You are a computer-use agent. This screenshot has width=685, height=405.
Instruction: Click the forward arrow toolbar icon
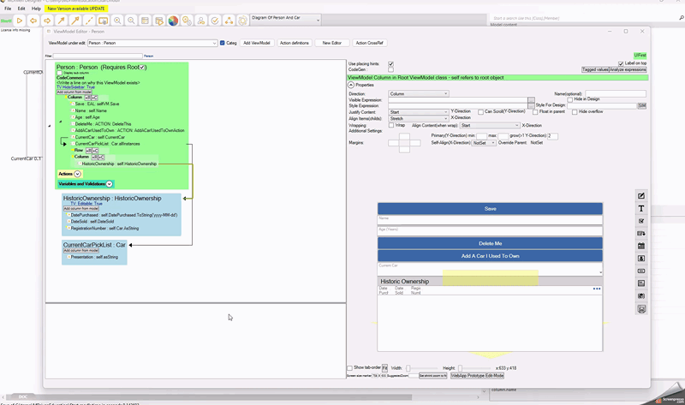(x=47, y=21)
